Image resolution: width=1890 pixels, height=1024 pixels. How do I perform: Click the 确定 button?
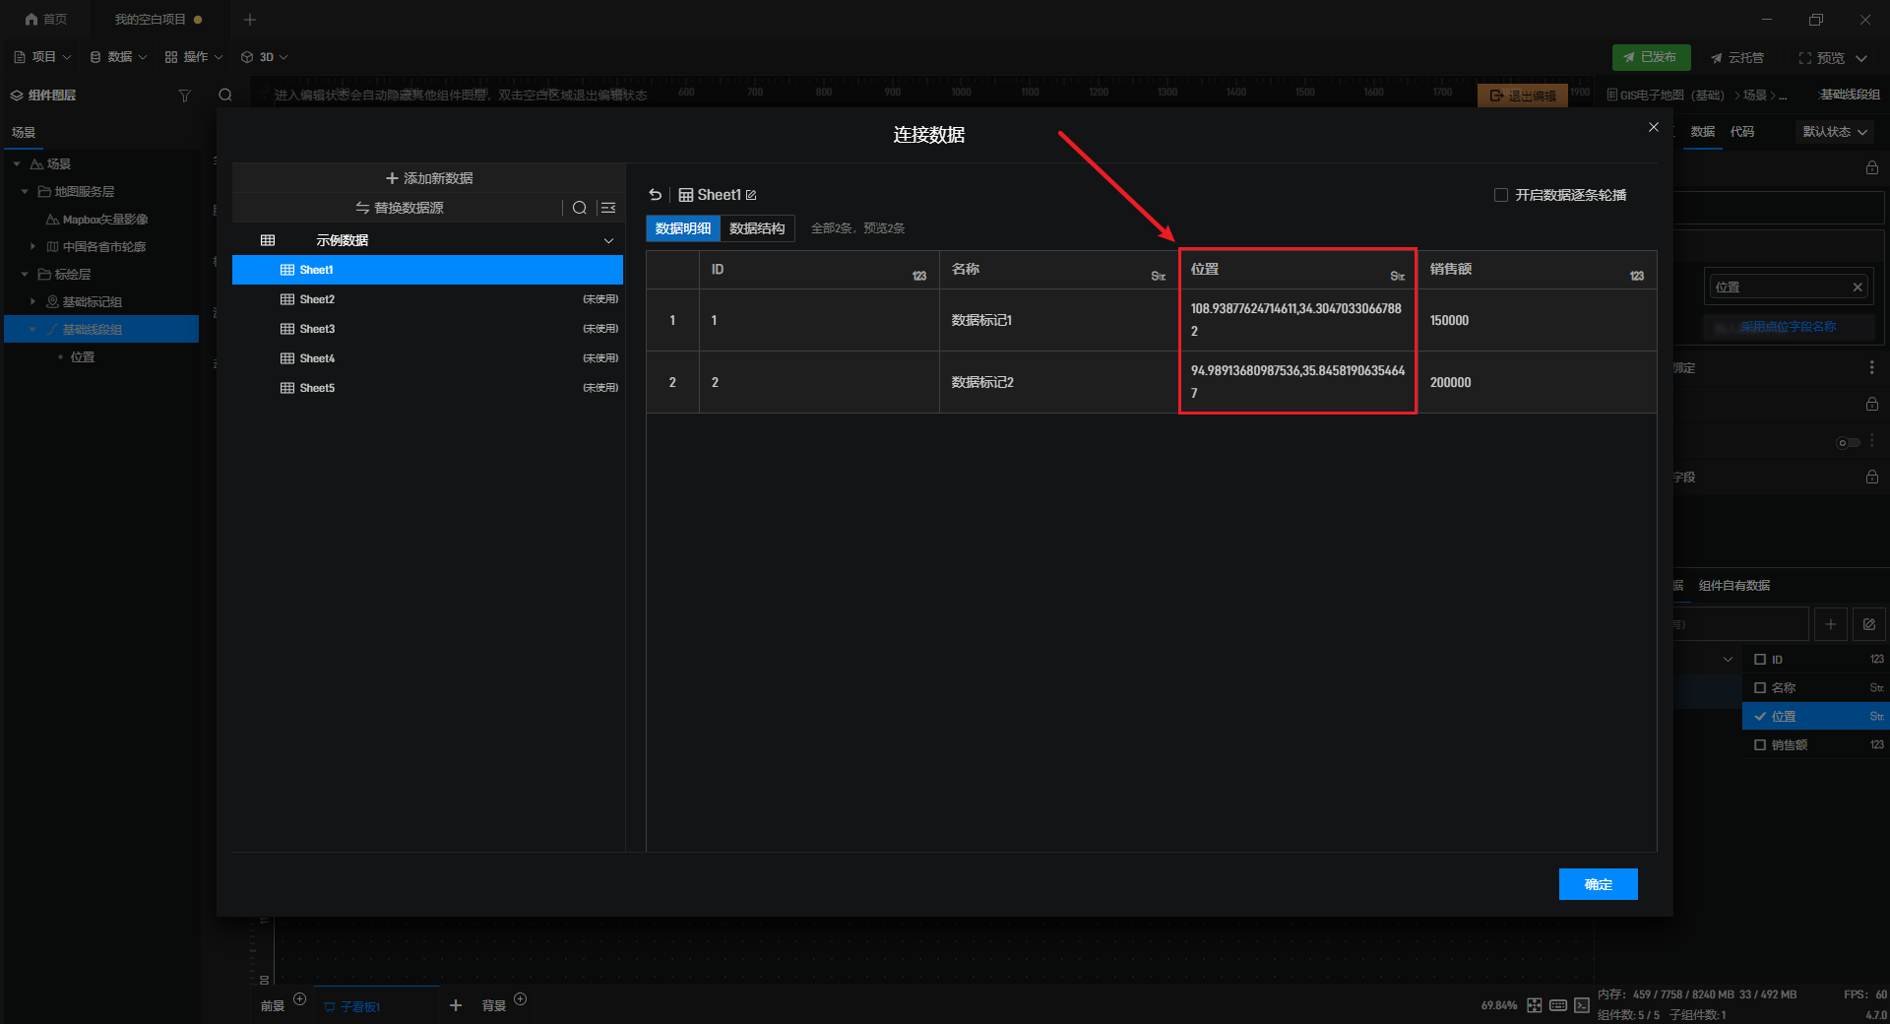tap(1598, 884)
